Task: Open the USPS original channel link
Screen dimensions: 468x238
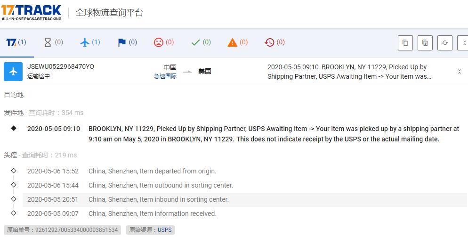Action: tap(165, 230)
